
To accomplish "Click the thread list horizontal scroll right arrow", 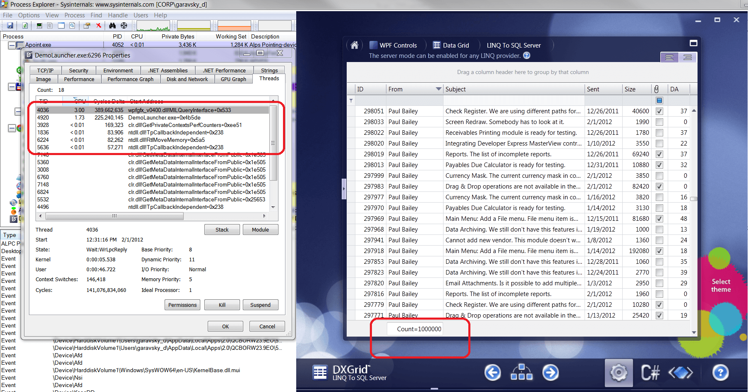I will click(264, 216).
